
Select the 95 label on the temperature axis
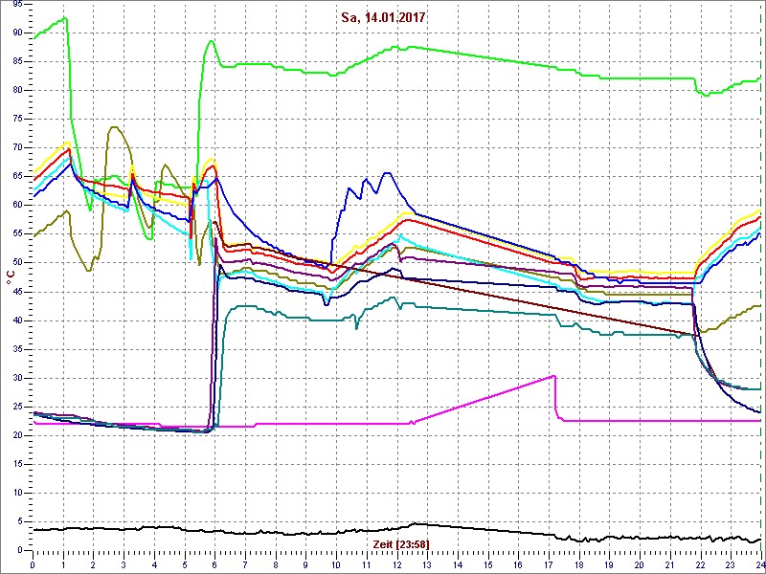(x=17, y=5)
